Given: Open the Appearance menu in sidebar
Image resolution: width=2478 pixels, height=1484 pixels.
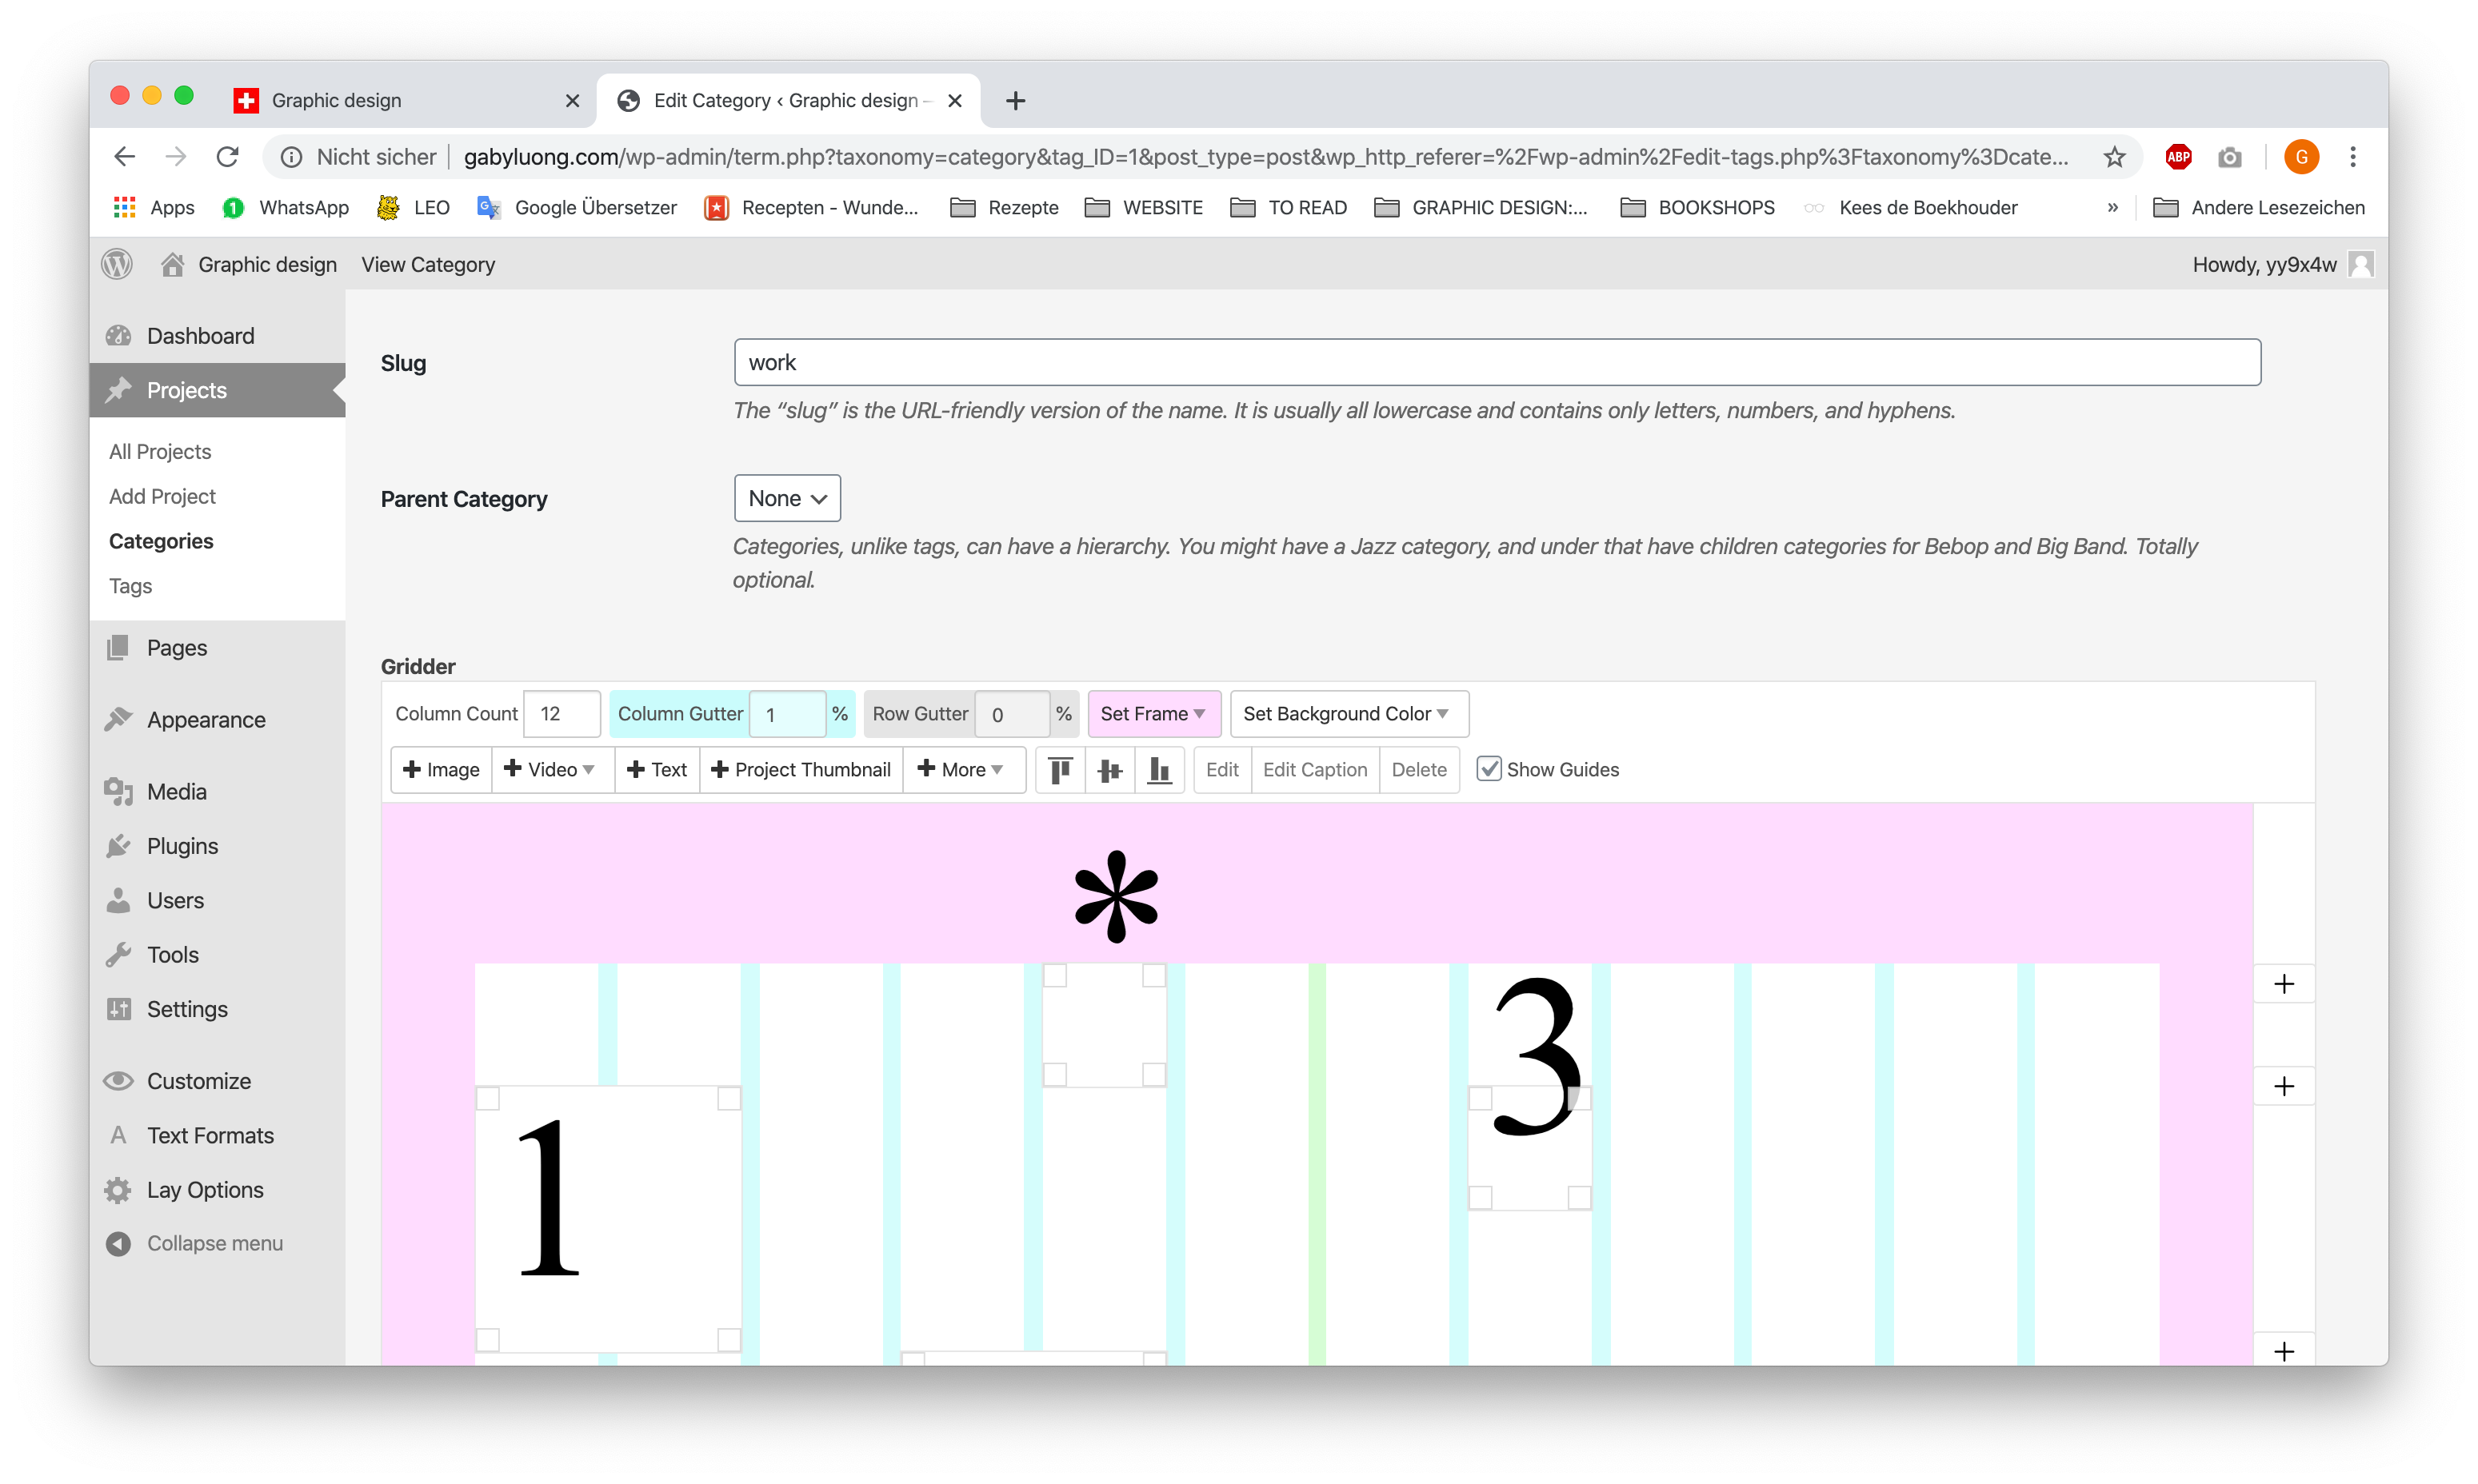Looking at the screenshot, I should point(206,719).
